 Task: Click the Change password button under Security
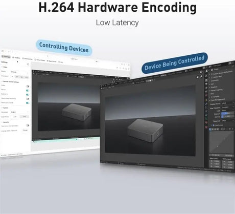25,130
